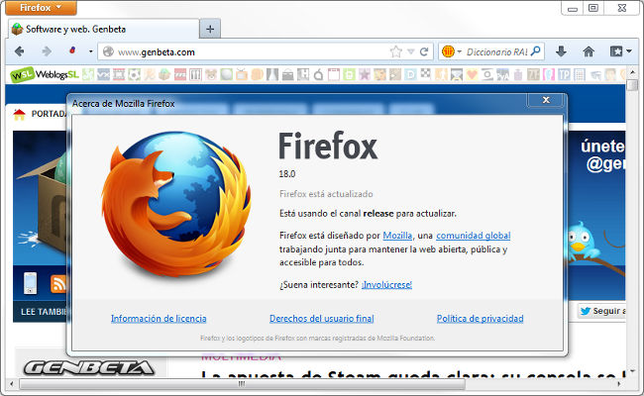644x396 pixels.
Task: Reload the page with the refresh icon
Action: coord(424,51)
